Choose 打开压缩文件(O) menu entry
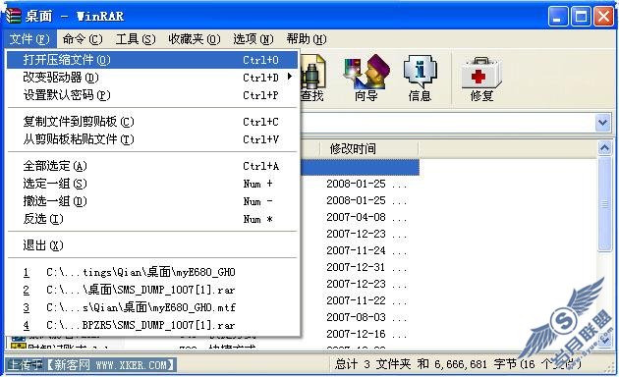 (152, 60)
